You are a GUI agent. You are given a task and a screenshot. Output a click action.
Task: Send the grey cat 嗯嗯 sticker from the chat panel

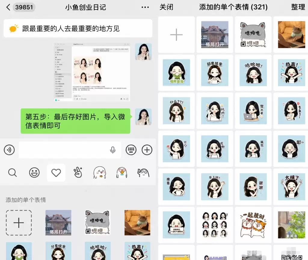pos(98,223)
